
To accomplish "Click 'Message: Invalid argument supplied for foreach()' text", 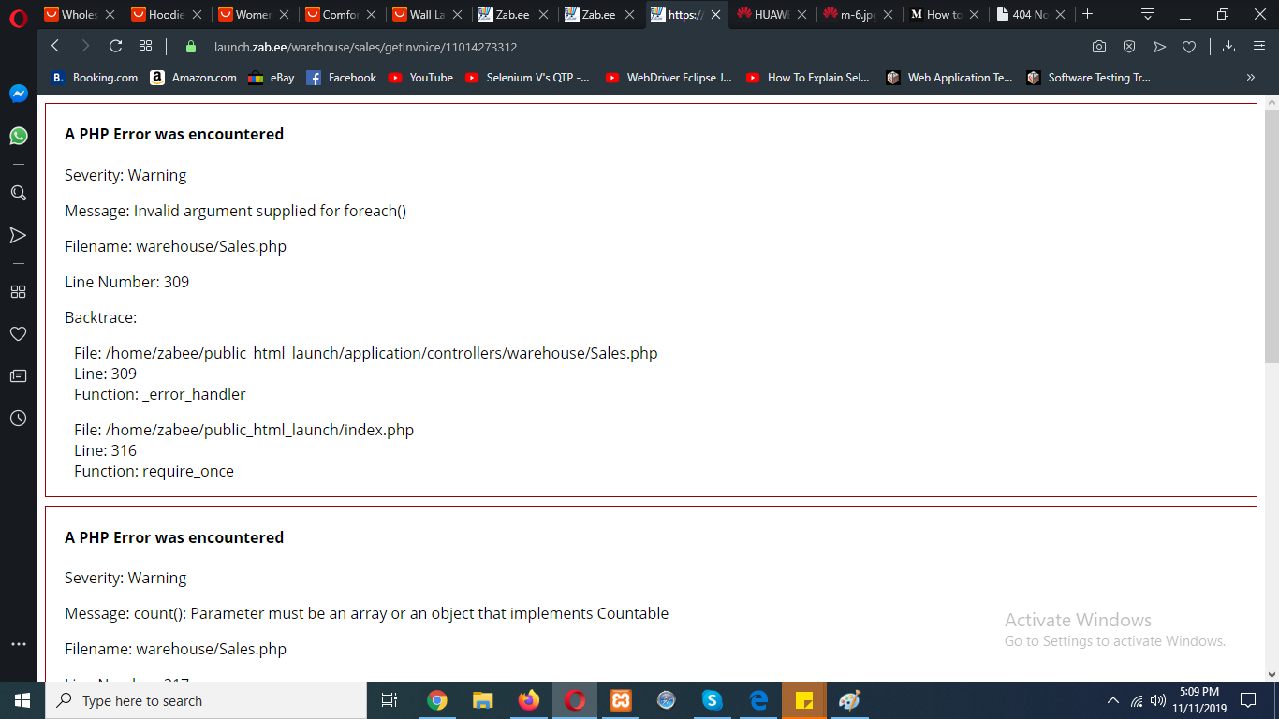I will 235,211.
